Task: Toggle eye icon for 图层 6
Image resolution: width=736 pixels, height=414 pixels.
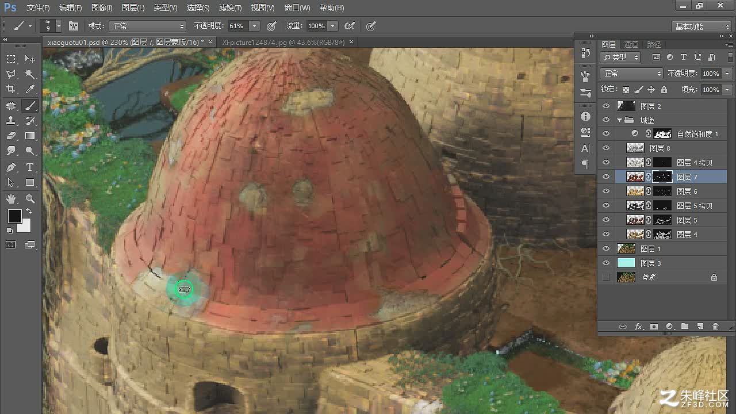Action: (x=605, y=191)
